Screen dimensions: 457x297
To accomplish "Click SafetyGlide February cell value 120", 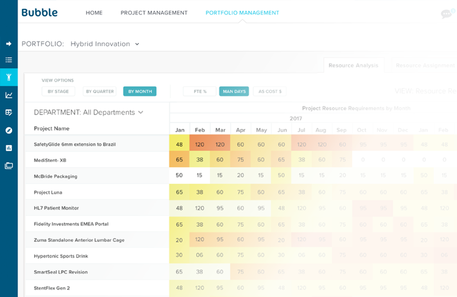I will coord(200,143).
